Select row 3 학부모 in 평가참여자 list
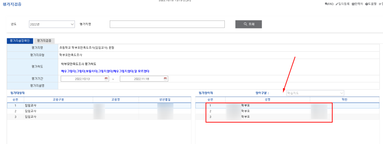The height and width of the screenshot is (144, 383). pyautogui.click(x=287, y=116)
